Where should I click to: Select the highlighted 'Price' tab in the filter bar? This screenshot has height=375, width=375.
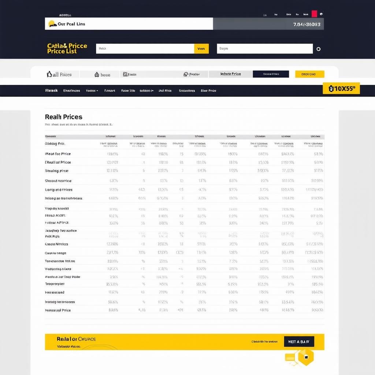(230, 74)
